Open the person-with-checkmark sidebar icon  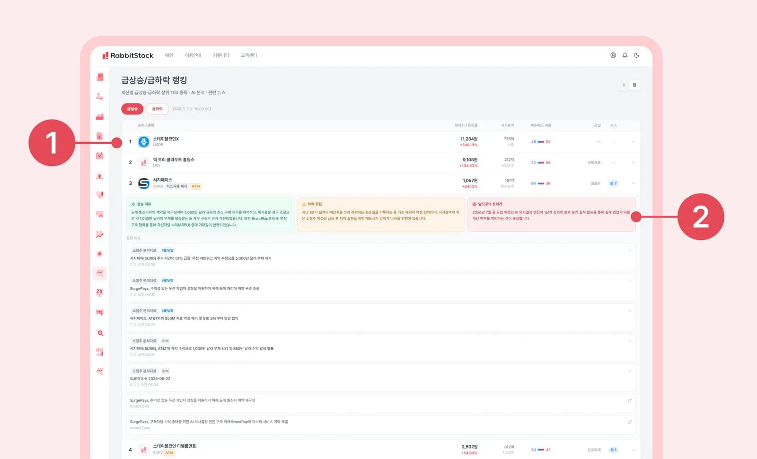pos(99,96)
